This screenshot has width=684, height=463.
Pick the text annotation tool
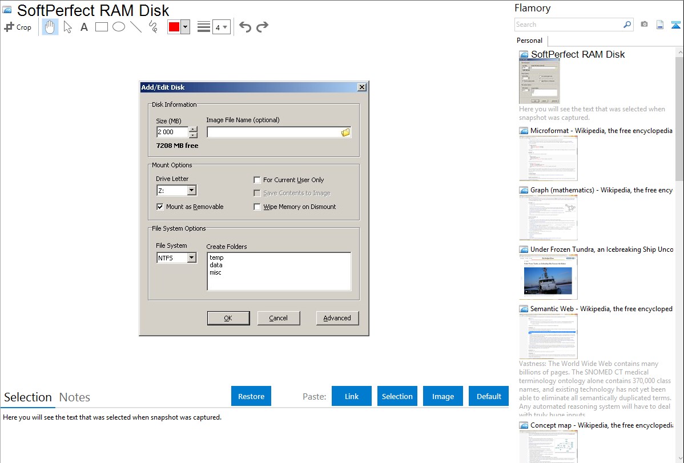click(84, 27)
